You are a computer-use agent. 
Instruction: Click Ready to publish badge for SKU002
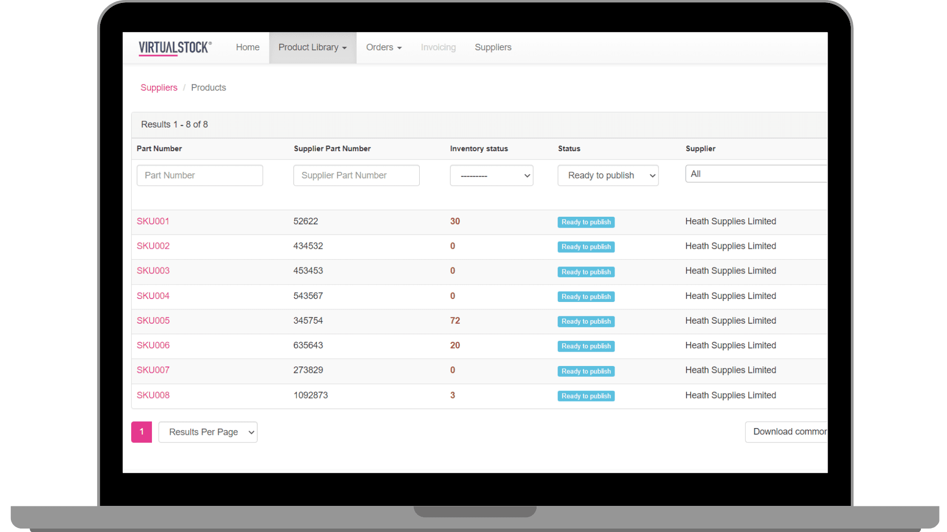585,247
